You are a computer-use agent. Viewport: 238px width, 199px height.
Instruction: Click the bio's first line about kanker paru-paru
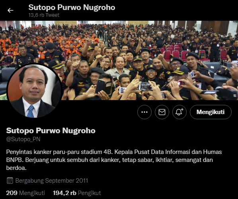pyautogui.click(x=114, y=152)
